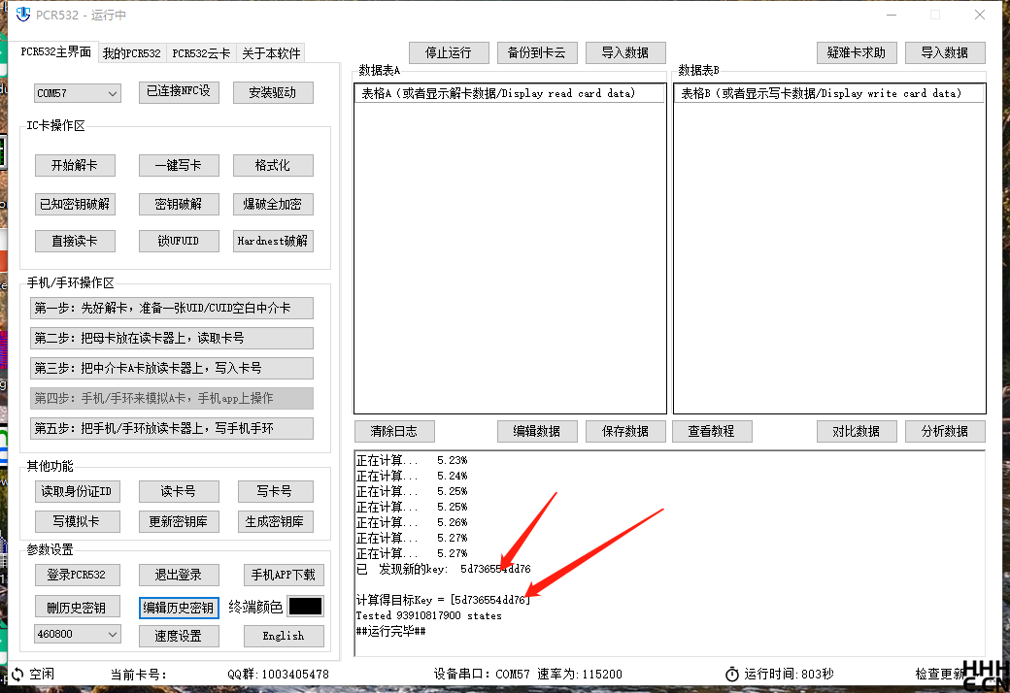
Task: Click the 一键写卡 write card button
Action: pyautogui.click(x=179, y=165)
